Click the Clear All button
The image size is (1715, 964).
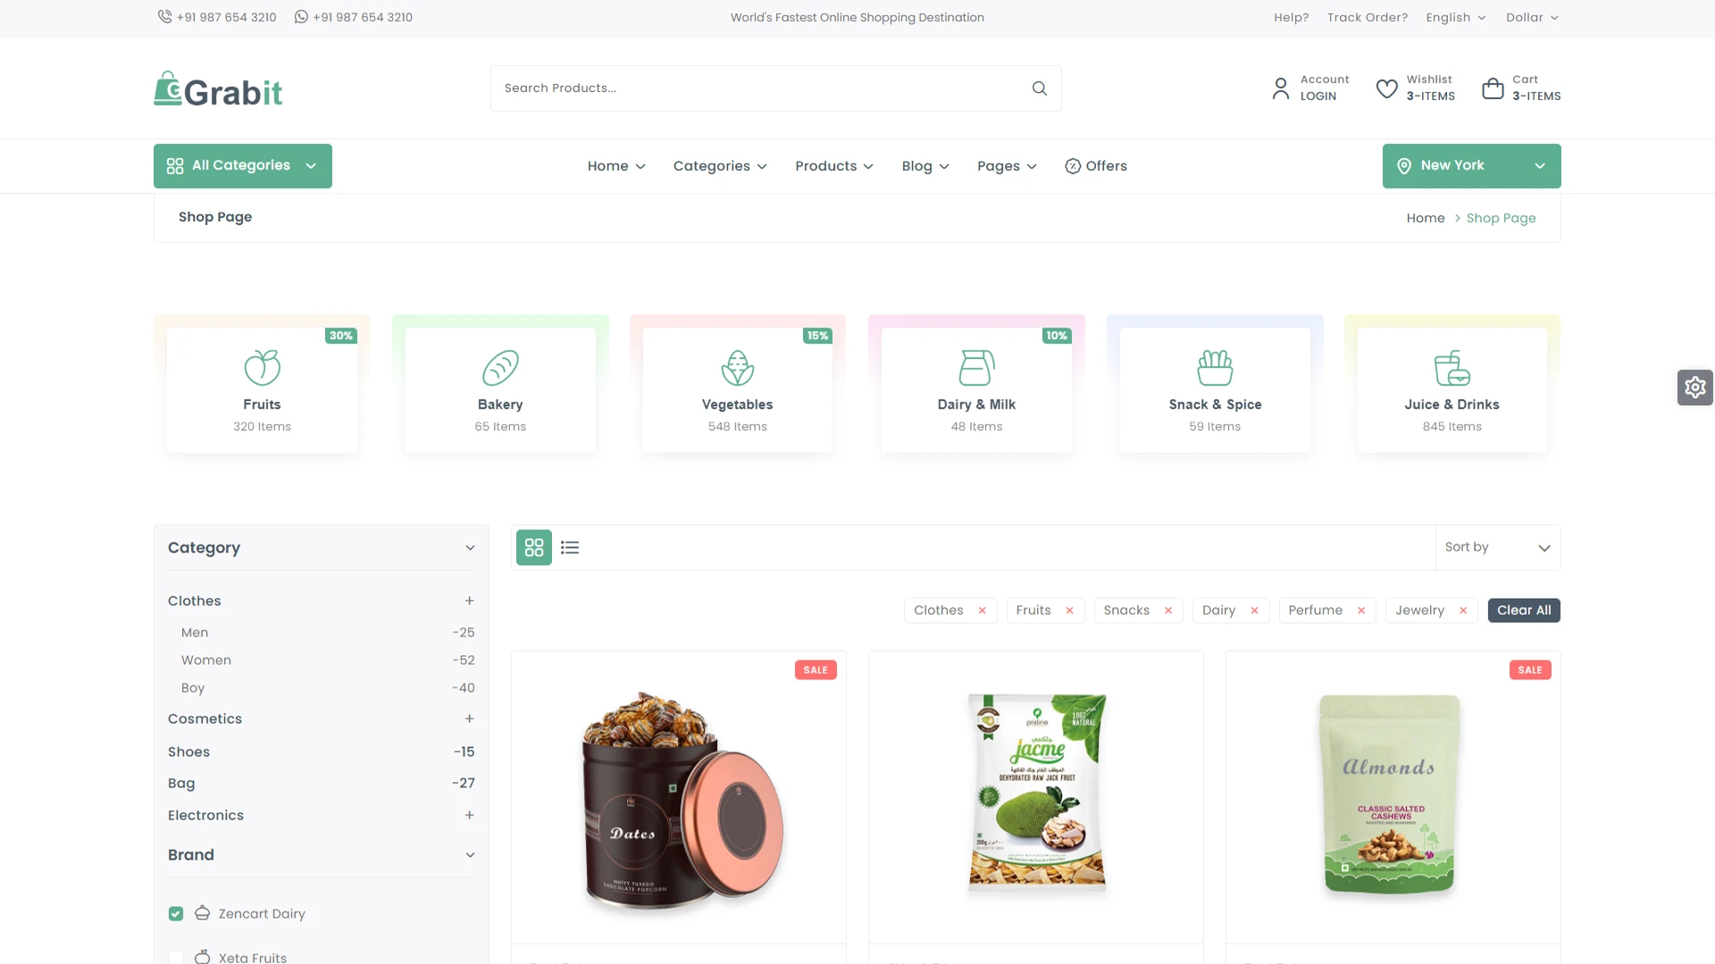1524,611
